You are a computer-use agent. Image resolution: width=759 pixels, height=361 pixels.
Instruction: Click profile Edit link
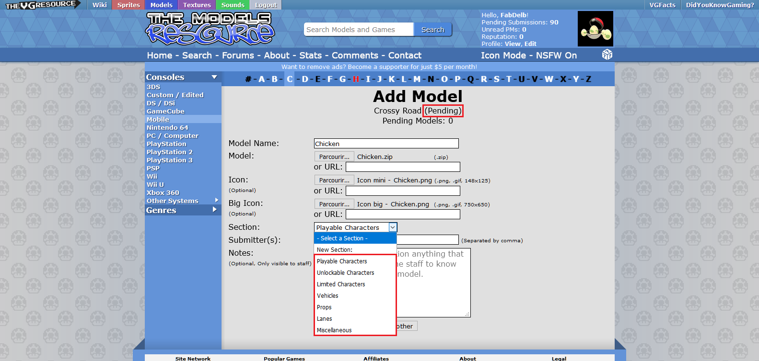[x=530, y=44]
